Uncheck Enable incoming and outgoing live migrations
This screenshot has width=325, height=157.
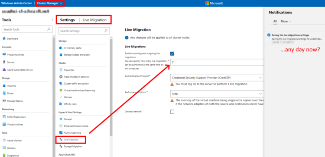[172, 53]
